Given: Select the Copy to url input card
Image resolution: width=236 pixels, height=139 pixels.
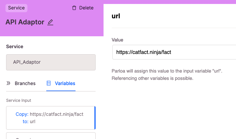Looking at the screenshot, I should (51, 118).
